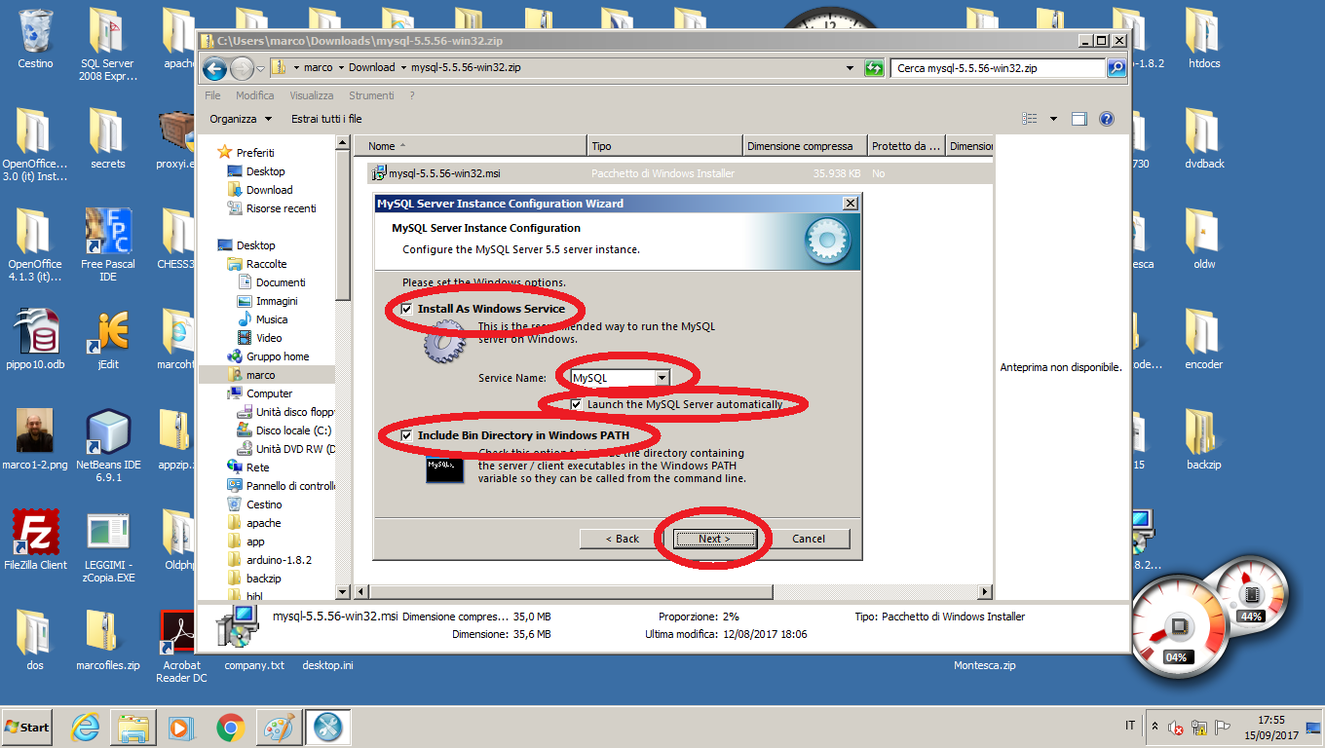Viewport: 1325px width, 748px height.
Task: Open the Cestino recycle bin icon
Action: [x=35, y=31]
